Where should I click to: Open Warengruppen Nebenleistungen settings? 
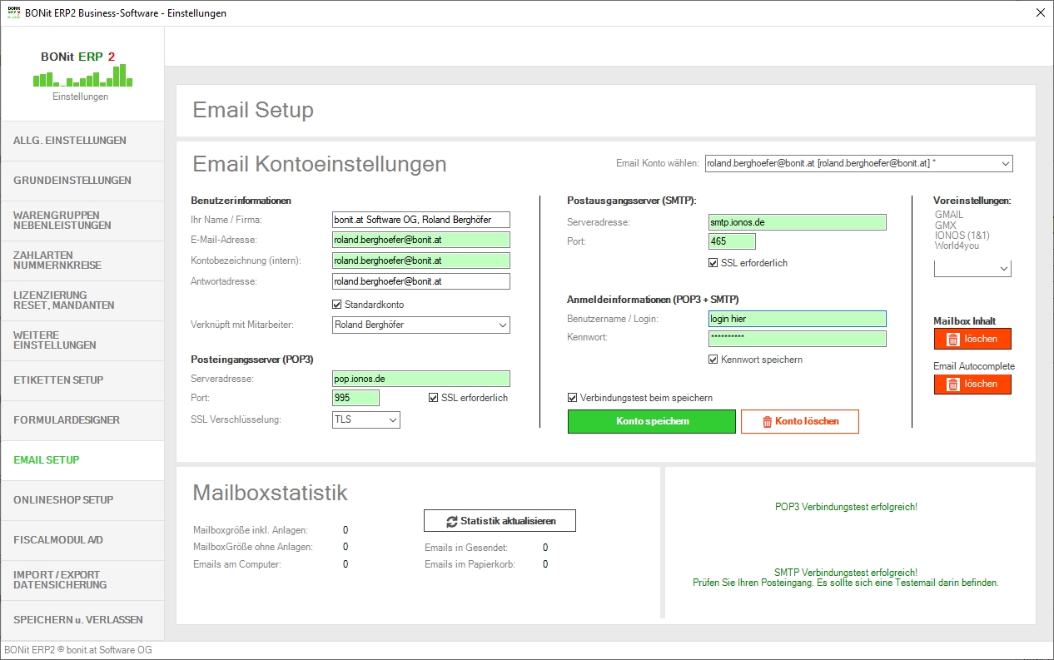(x=82, y=221)
